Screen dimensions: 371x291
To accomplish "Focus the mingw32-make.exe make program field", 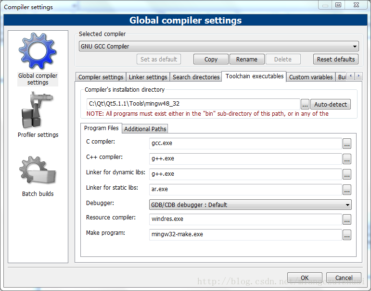I will 245,234.
